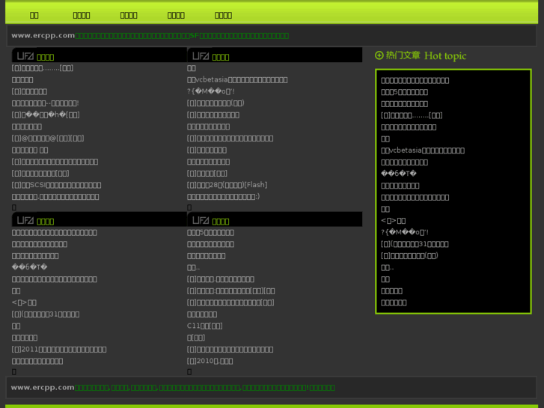The height and width of the screenshot is (408, 544).
Task: Click the circular icon beside Hot topic
Action: (x=379, y=55)
